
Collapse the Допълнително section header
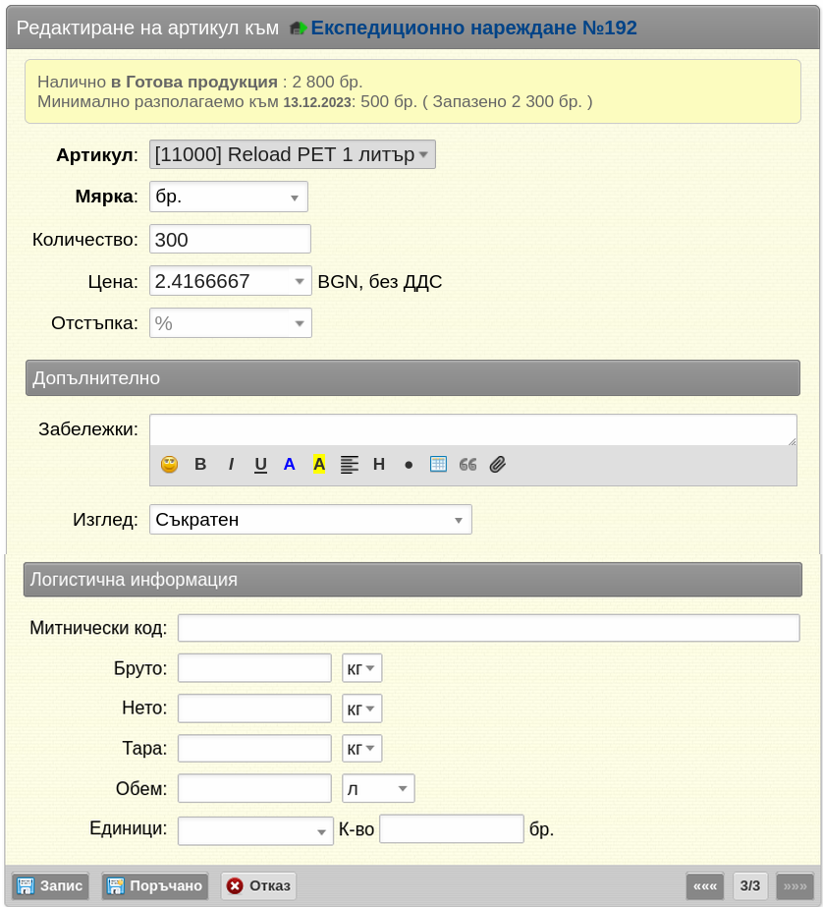click(412, 377)
